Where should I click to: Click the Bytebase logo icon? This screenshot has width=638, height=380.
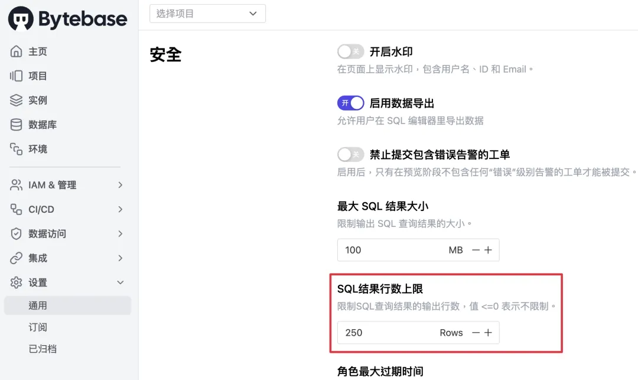(21, 18)
